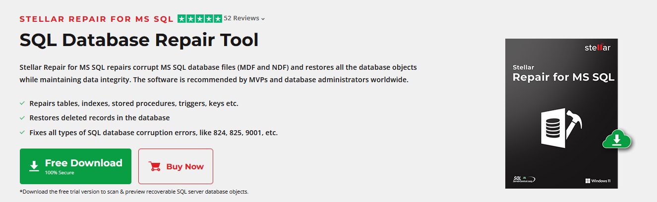
Task: Open the 52 Reviews link
Action: [241, 18]
